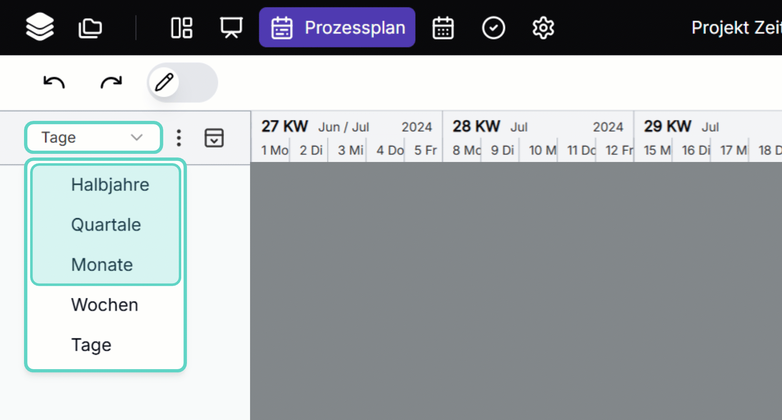Select Wochen as the timescale
Screen dimensions: 782x420
104,304
